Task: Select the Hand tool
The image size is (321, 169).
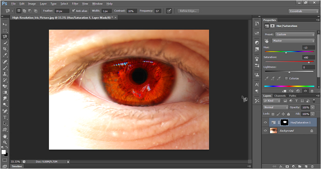Action: click(5, 136)
